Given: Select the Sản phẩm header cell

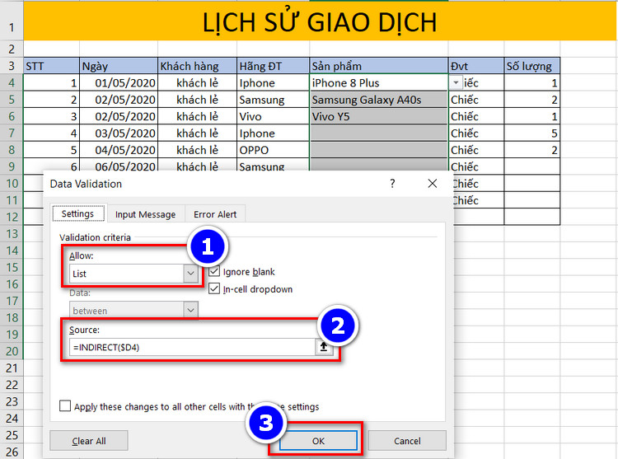Looking at the screenshot, I should [x=379, y=66].
